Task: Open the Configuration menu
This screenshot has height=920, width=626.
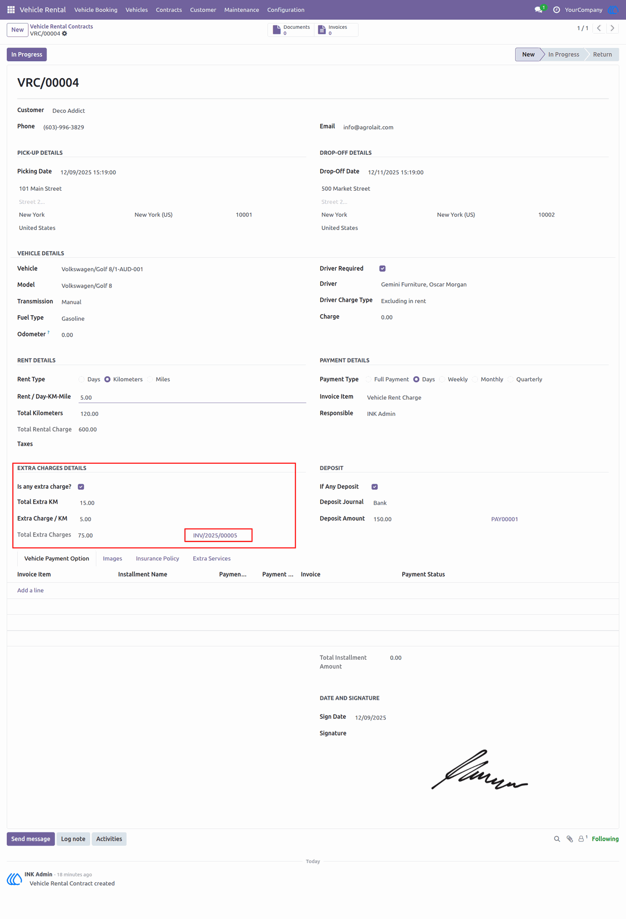Action: [286, 10]
